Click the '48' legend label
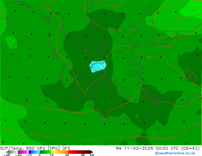The height and width of the screenshot is (156, 202). [92, 155]
